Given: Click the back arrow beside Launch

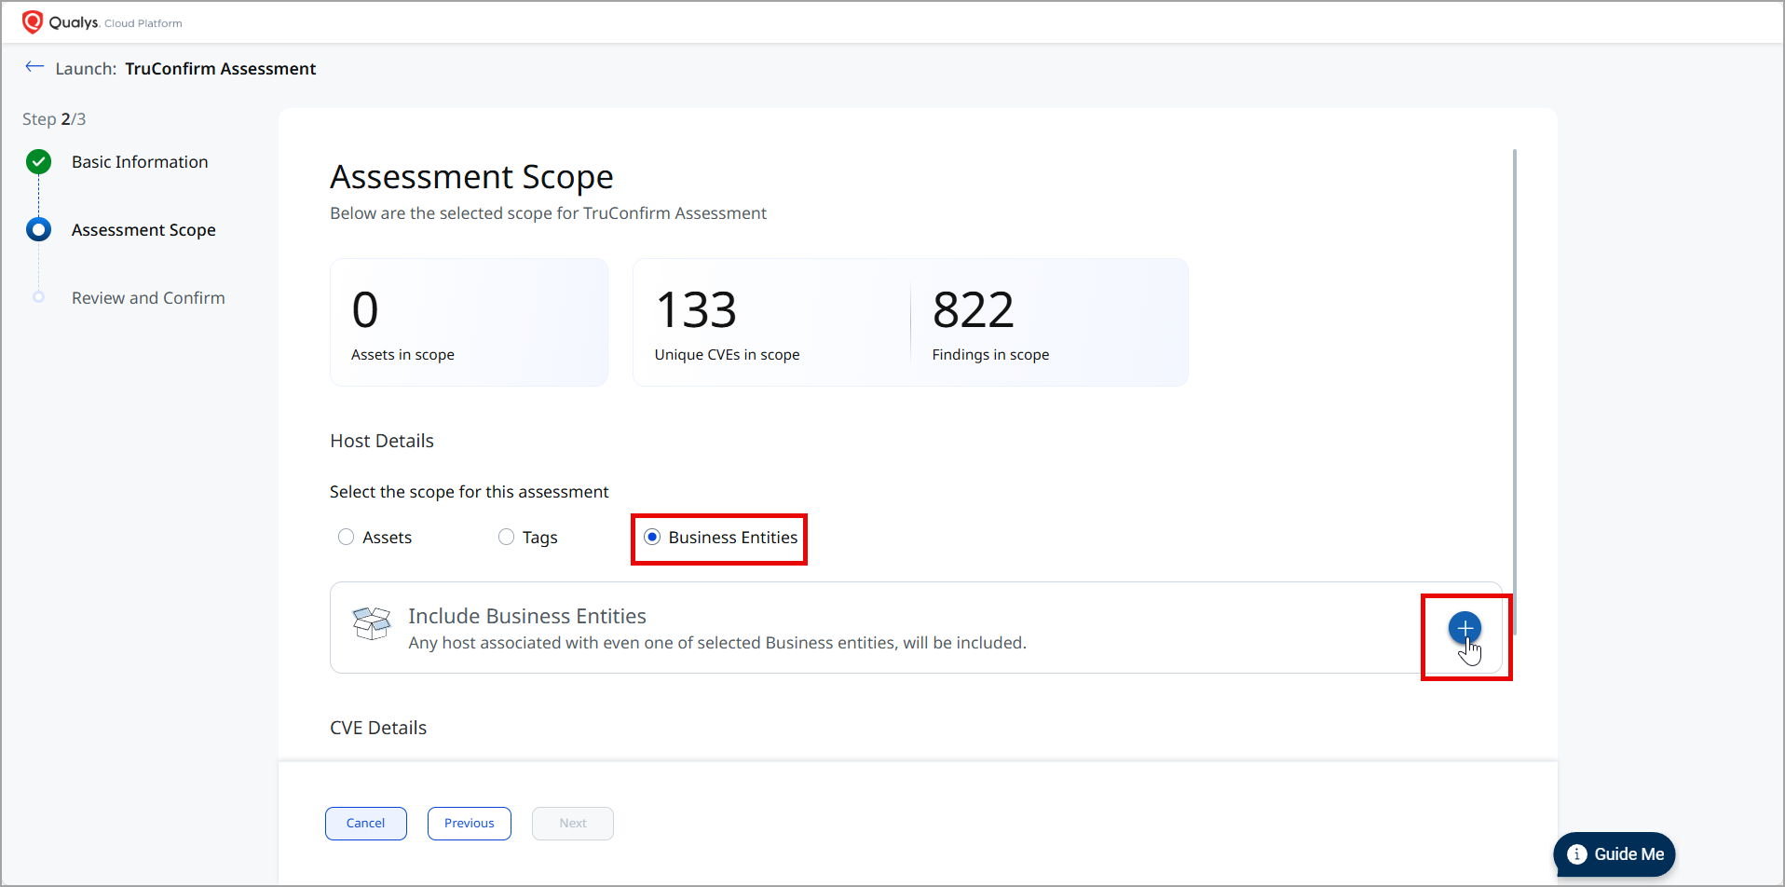Looking at the screenshot, I should point(34,67).
